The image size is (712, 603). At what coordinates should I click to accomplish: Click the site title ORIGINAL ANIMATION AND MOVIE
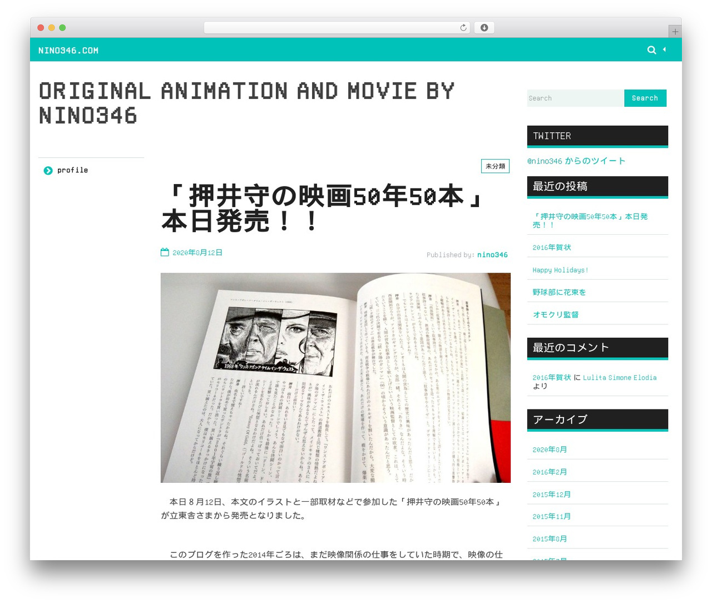point(246,103)
